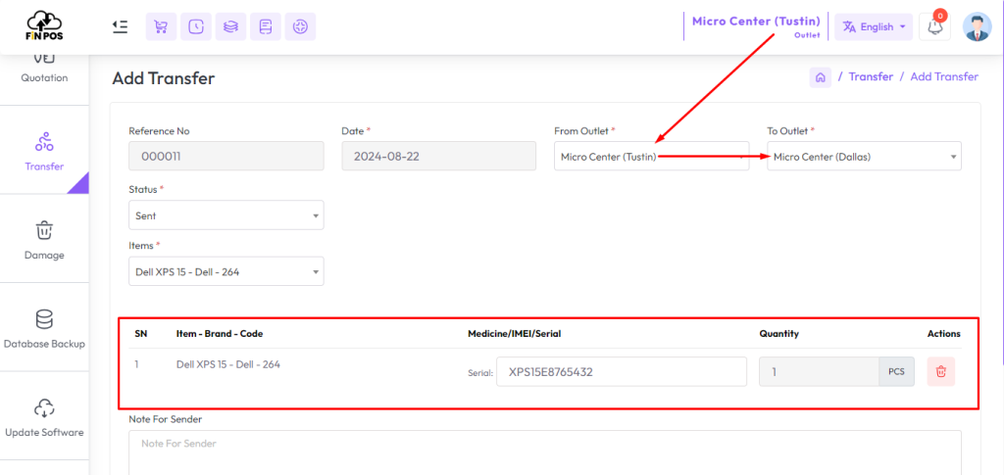
Task: Open the Status dropdown showing Sent
Action: pos(226,215)
